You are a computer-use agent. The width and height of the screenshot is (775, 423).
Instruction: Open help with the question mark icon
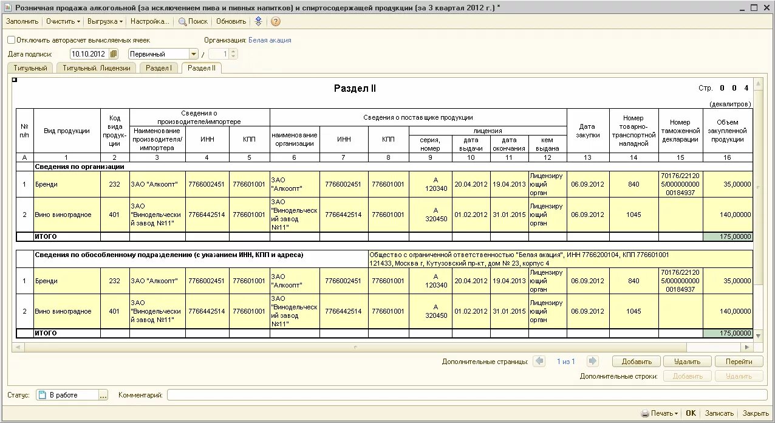coord(275,21)
